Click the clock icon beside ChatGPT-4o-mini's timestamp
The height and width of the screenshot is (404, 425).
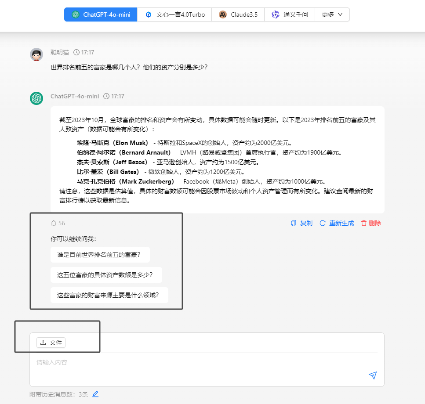[106, 96]
